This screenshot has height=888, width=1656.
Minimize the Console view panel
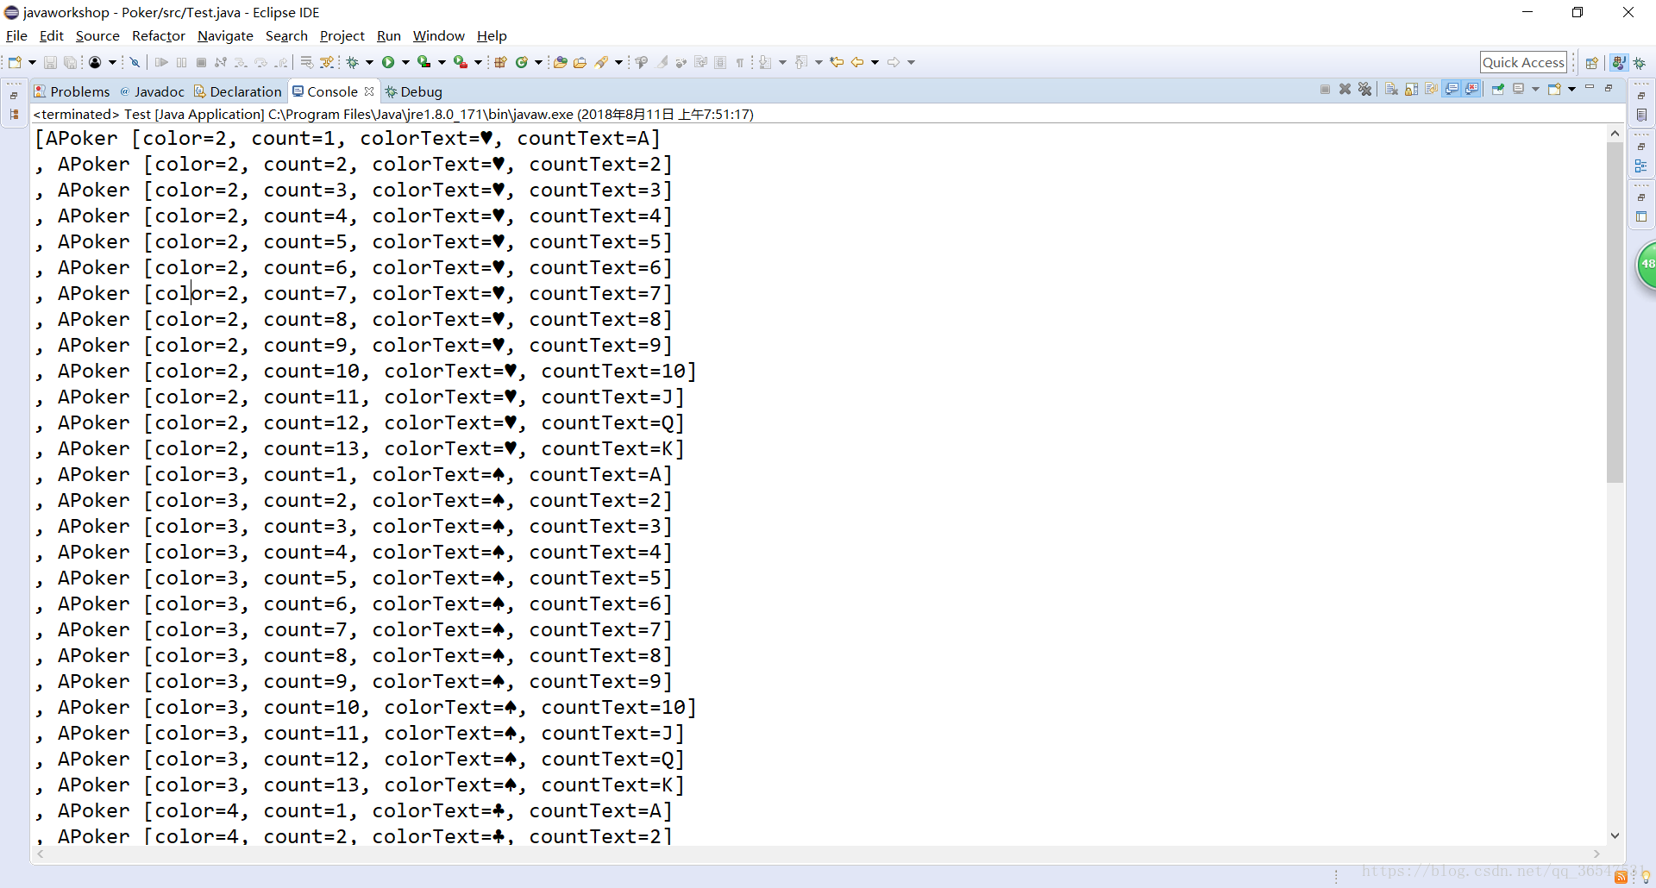click(1590, 87)
